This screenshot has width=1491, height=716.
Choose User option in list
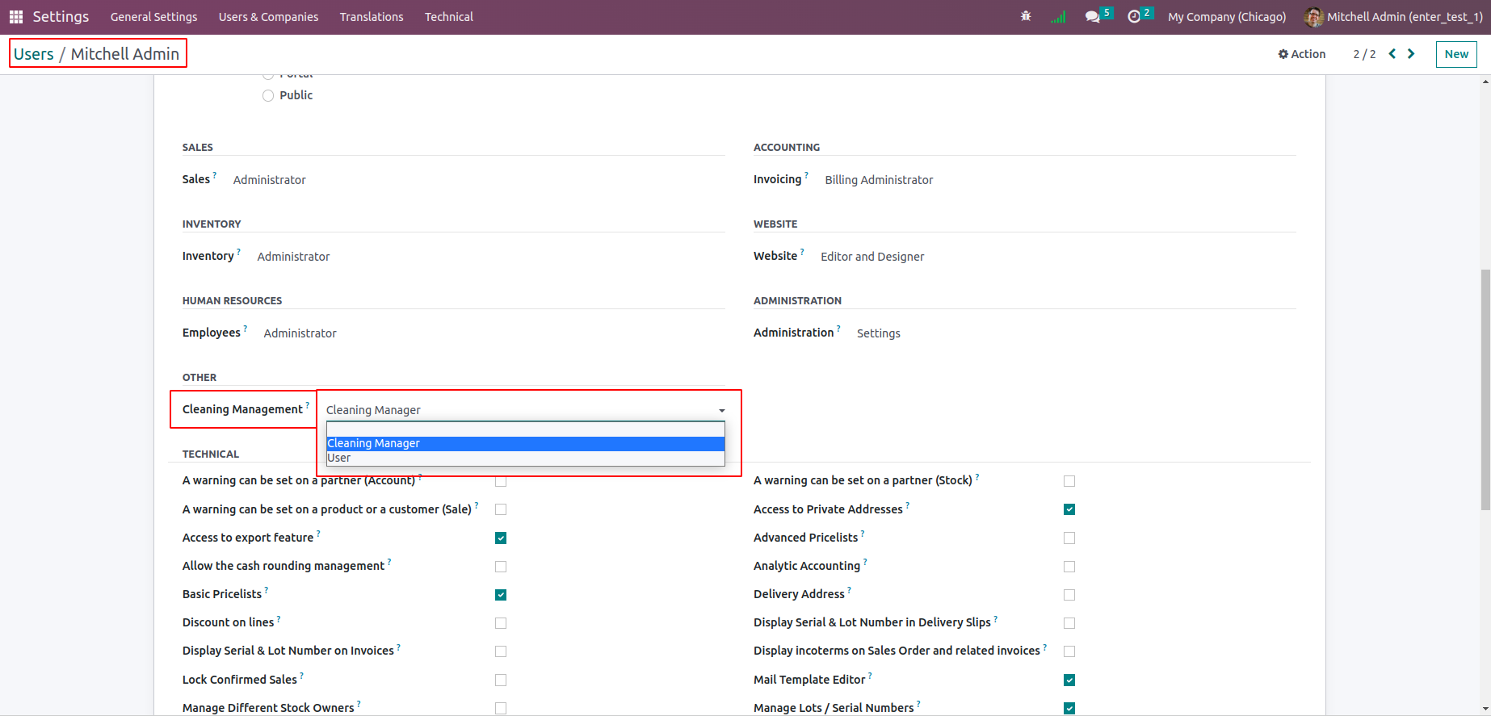[526, 458]
